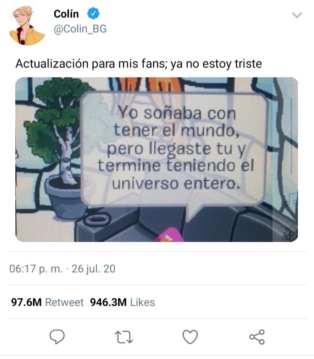The height and width of the screenshot is (359, 314).
Task: Select the tweet text about fans
Action: click(x=139, y=64)
